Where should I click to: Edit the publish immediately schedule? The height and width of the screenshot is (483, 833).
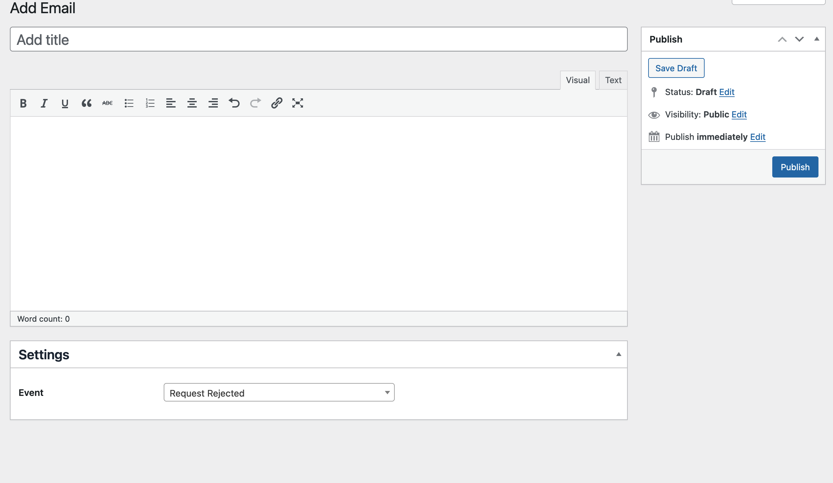point(758,137)
